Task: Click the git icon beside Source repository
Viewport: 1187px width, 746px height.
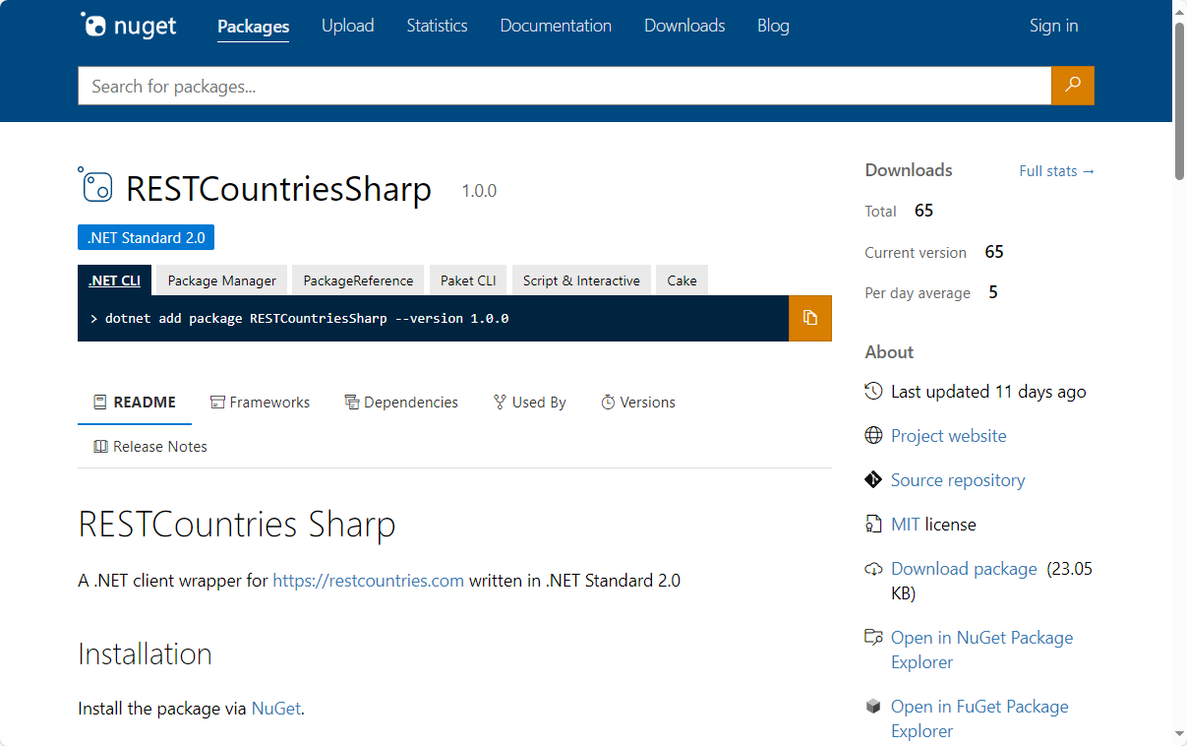Action: (873, 480)
